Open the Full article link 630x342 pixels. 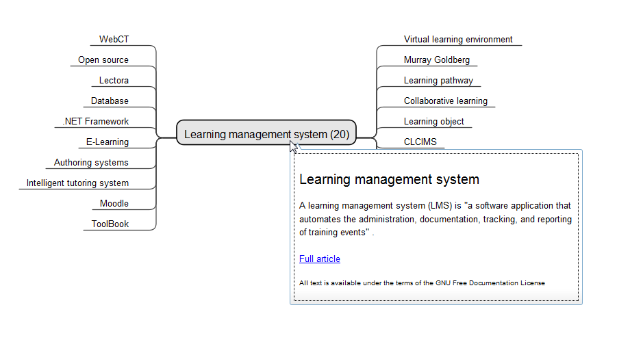(x=319, y=259)
